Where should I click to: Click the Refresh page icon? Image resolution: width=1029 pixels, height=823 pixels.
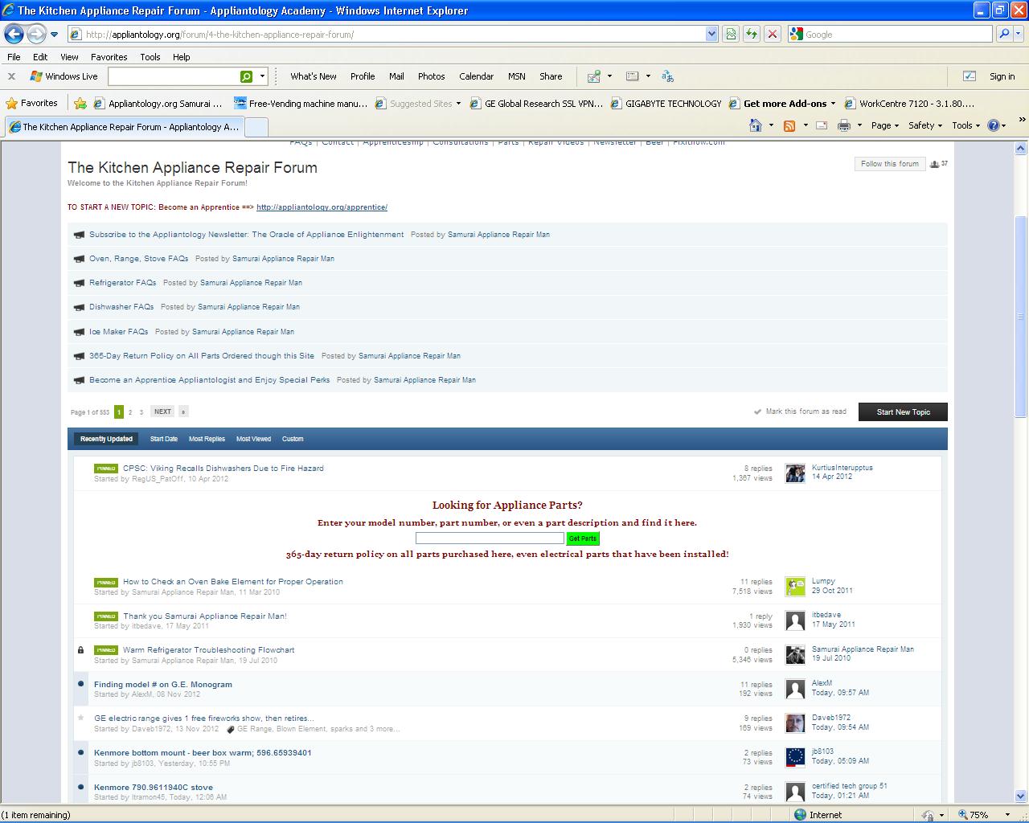[752, 34]
